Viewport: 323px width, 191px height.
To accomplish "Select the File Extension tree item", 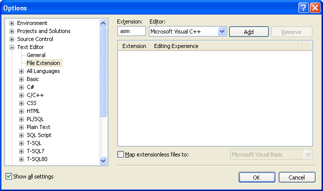I will coord(44,63).
